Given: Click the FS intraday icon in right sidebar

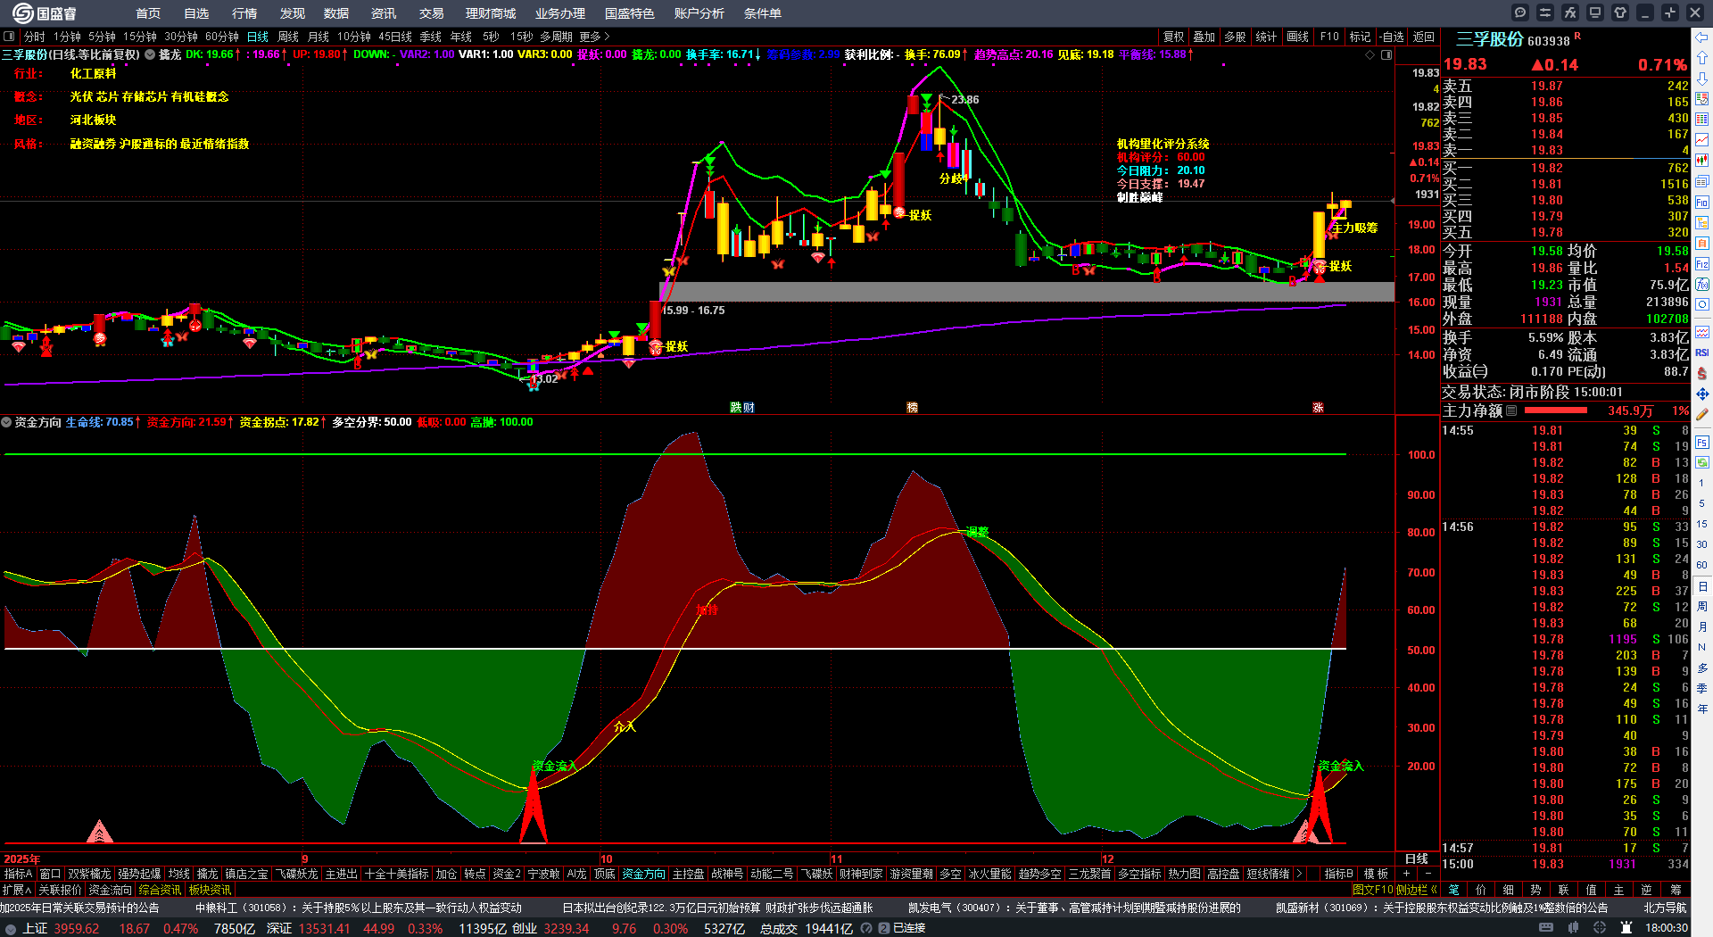Looking at the screenshot, I should tap(1702, 442).
